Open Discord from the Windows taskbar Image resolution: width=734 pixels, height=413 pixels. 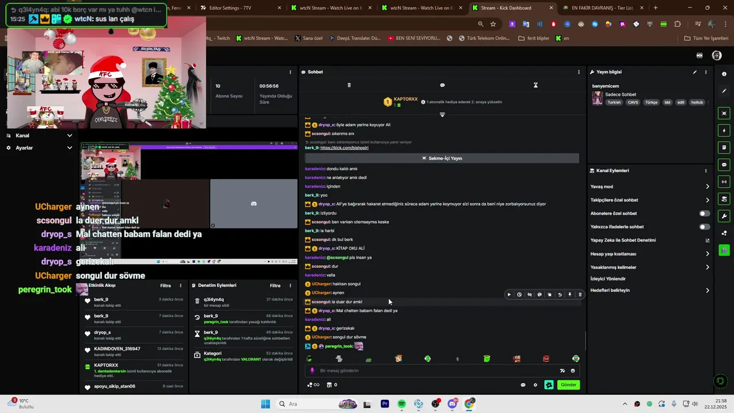click(x=452, y=404)
